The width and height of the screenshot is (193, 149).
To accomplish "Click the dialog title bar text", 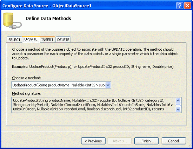I will 47,6.
